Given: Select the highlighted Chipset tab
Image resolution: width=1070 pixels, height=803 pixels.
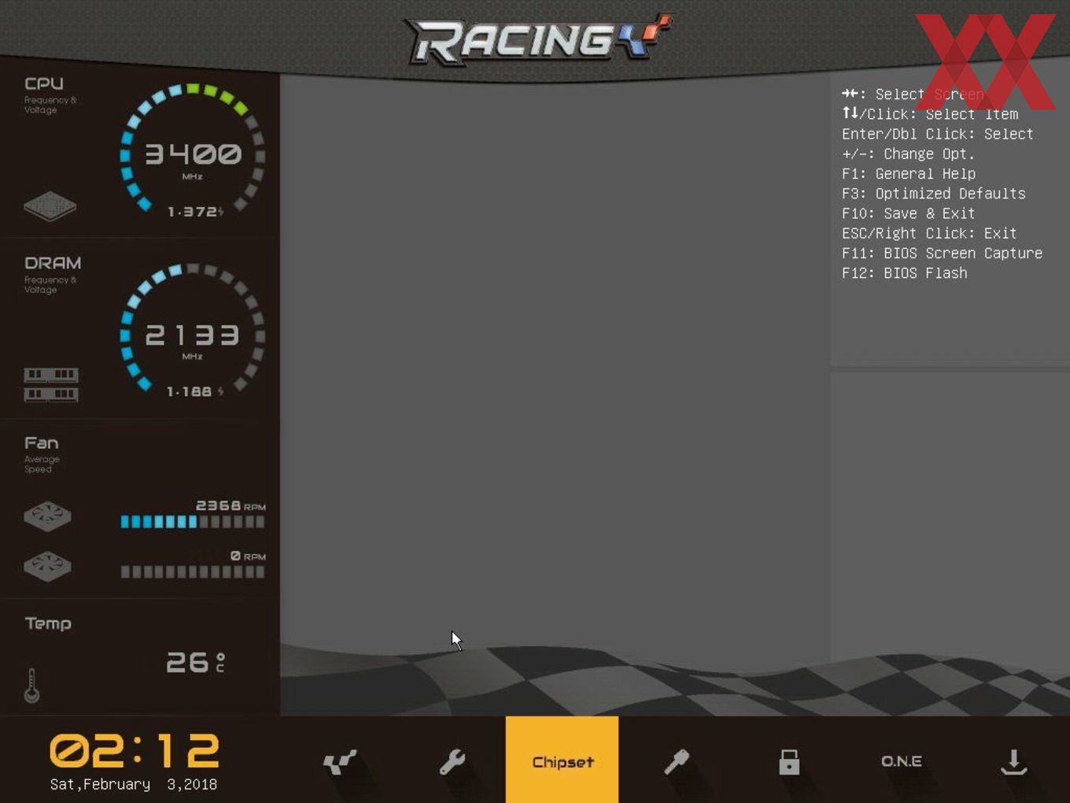Looking at the screenshot, I should 562,760.
